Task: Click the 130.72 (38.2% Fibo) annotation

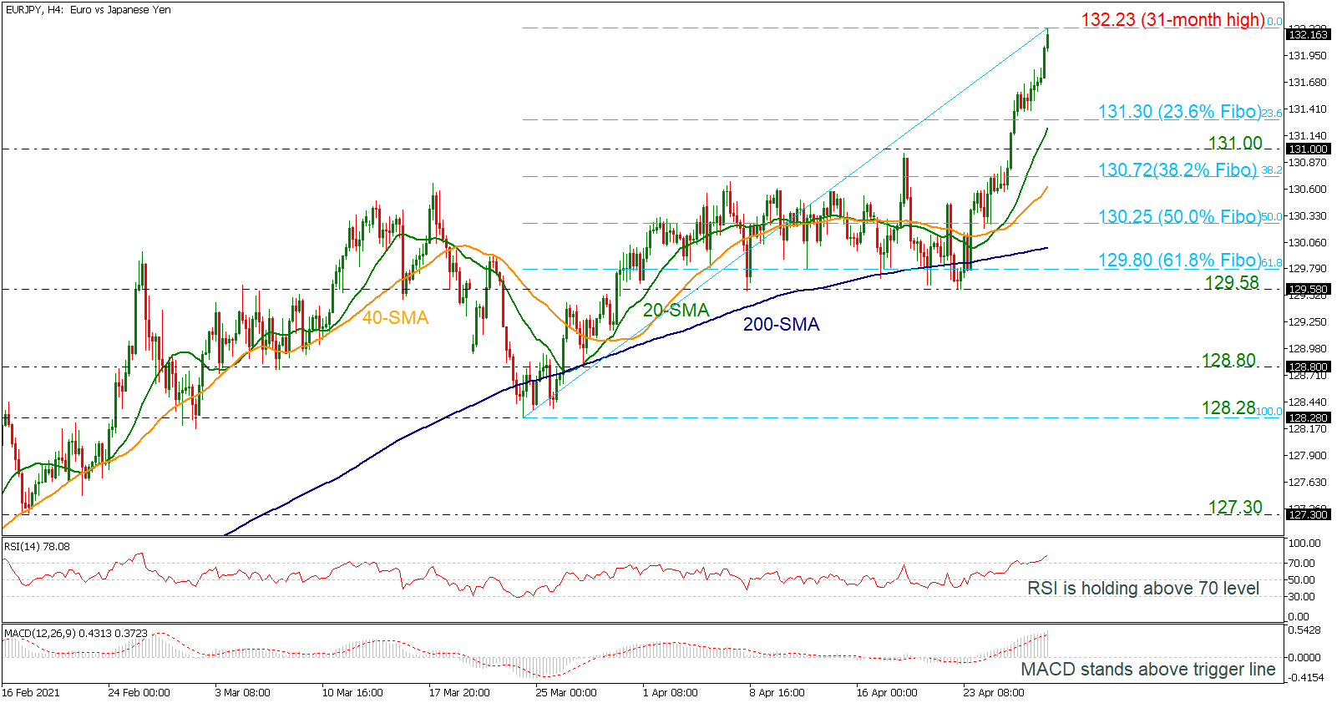Action: pyautogui.click(x=1177, y=170)
